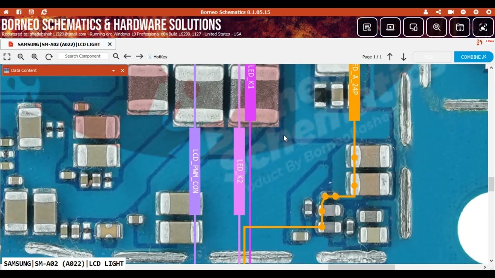Screen dimensions: 495x278
Task: Click the vertical scrollbar down arrow
Action: (x=491, y=261)
